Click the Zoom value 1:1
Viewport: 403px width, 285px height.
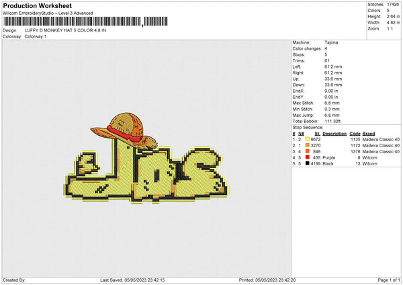[x=390, y=28]
